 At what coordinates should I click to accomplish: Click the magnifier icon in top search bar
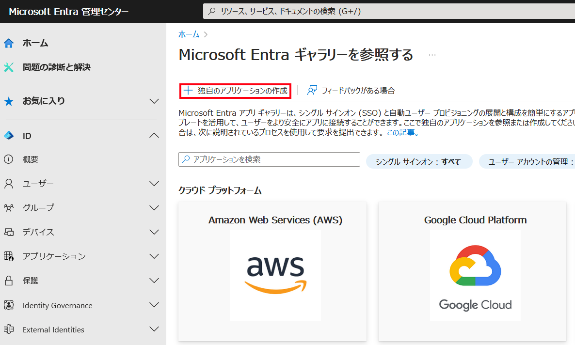(x=211, y=11)
